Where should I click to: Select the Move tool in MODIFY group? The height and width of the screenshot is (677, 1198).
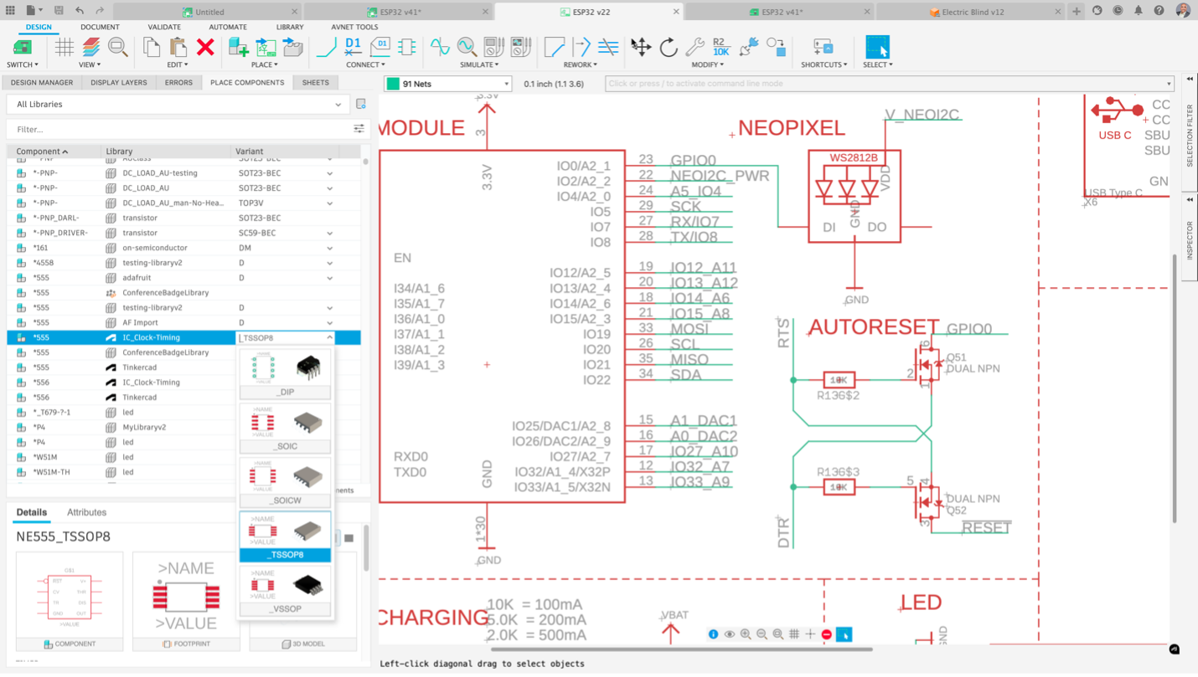pyautogui.click(x=640, y=48)
